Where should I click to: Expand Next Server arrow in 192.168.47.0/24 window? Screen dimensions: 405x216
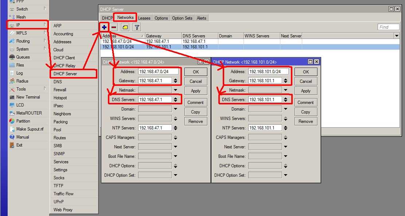(x=175, y=147)
